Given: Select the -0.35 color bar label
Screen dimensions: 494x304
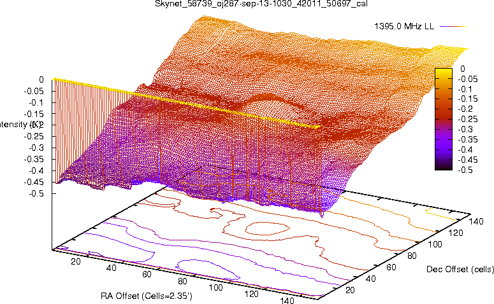Looking at the screenshot, I should coord(468,139).
